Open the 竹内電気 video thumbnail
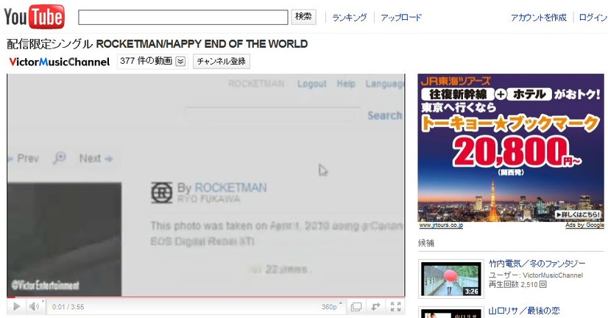This screenshot has height=318, width=608. coord(451,279)
